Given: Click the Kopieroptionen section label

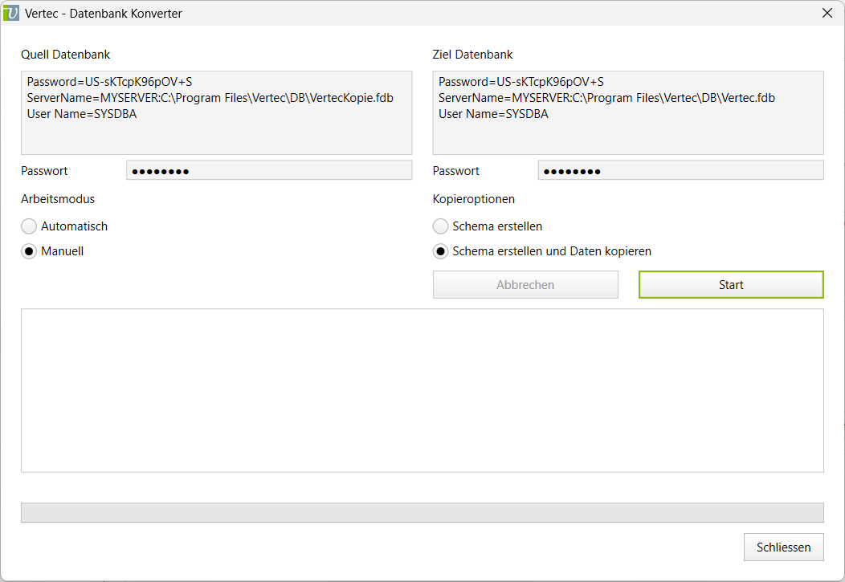Looking at the screenshot, I should [x=473, y=199].
